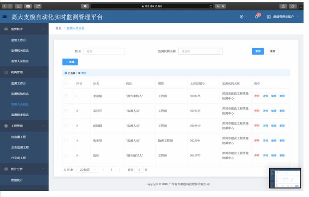Image resolution: width=309 pixels, height=197 pixels.
Task: Open the 20条/页 page size dropdown
Action: 87,170
